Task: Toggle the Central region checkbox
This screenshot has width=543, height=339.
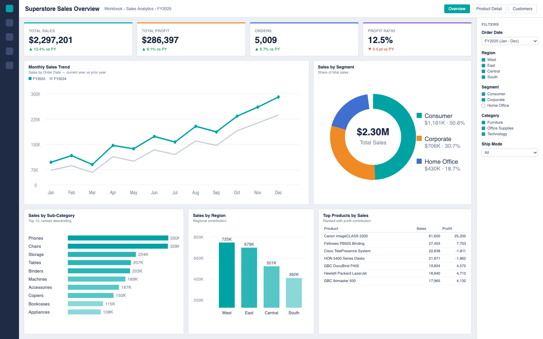Action: coord(484,71)
